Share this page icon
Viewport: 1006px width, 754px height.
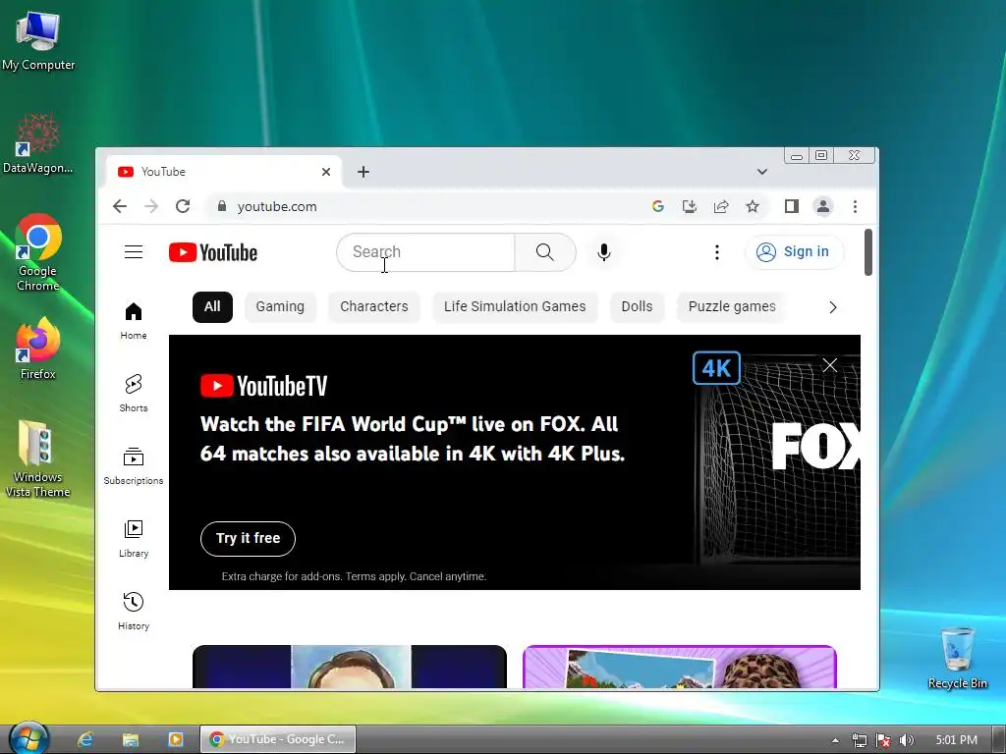(x=721, y=206)
